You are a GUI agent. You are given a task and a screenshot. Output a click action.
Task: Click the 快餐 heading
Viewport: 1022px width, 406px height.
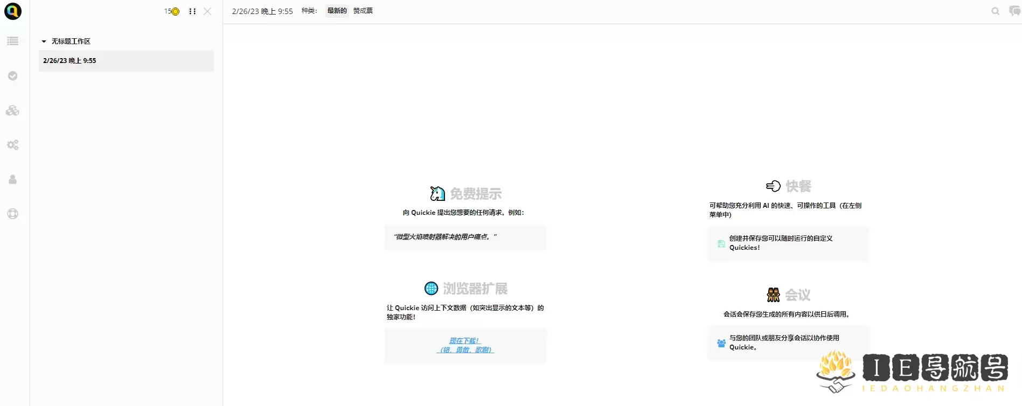click(x=798, y=186)
